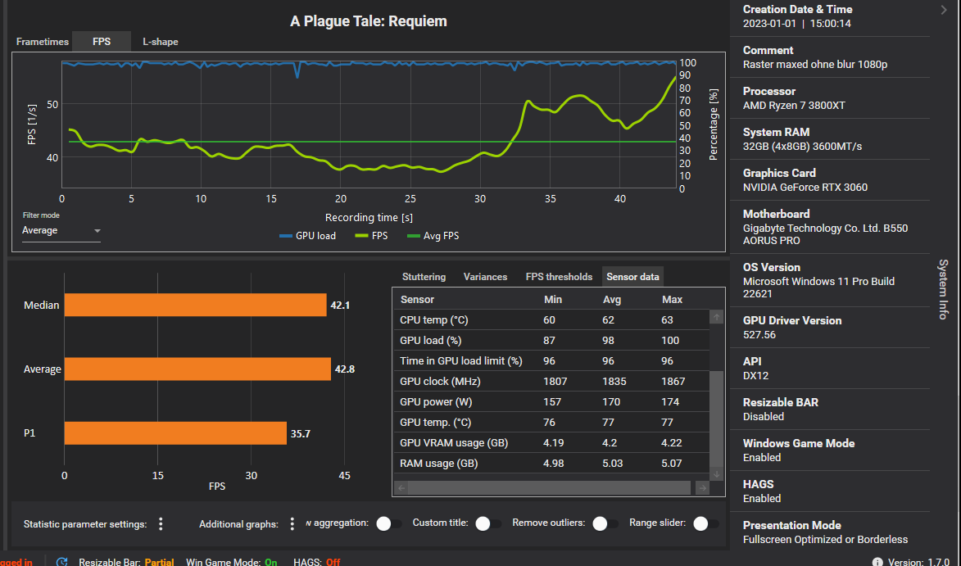Click the GPU driver version 527.56
This screenshot has width=961, height=566.
(759, 335)
